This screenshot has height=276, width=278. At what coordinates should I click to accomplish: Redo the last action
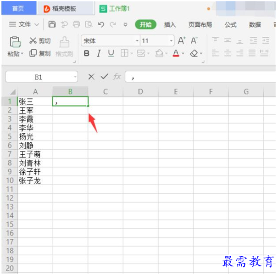coord(113,24)
